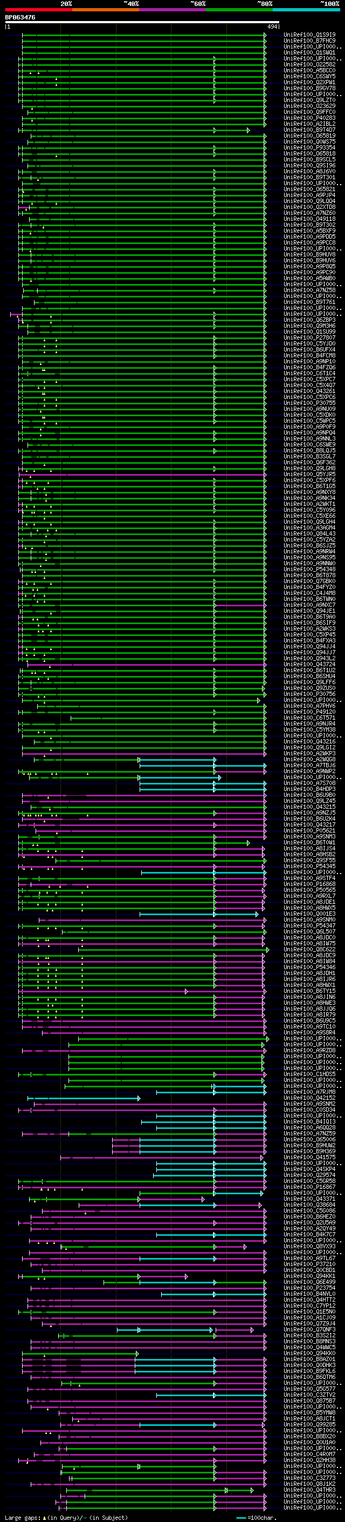The height and width of the screenshot is (1522, 345).
Task: Click the cyan ~100% legend segment
Action: pyautogui.click(x=307, y=10)
